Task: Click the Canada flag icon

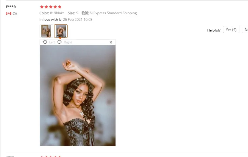Action: point(9,14)
